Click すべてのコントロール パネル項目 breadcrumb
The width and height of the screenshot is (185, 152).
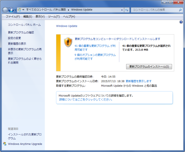(x=46, y=10)
